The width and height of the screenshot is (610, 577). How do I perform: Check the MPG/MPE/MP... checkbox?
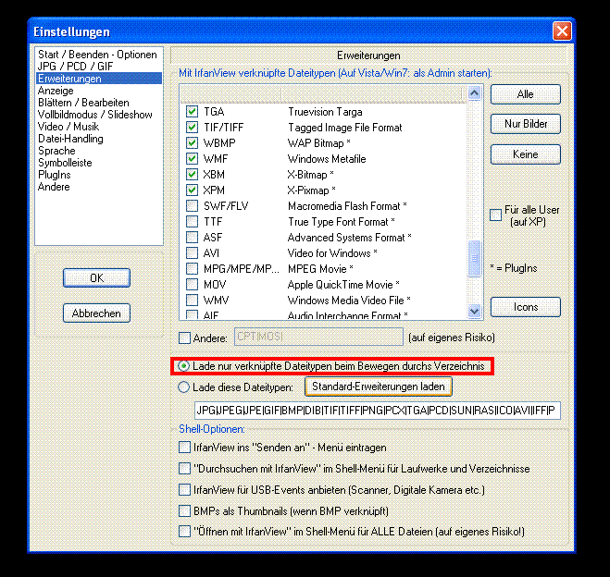192,268
